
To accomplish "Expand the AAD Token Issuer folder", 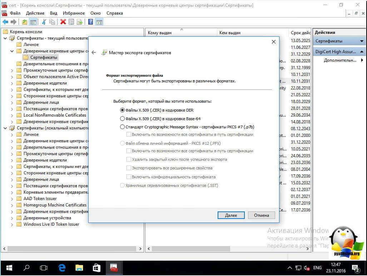I will pyautogui.click(x=12, y=199).
